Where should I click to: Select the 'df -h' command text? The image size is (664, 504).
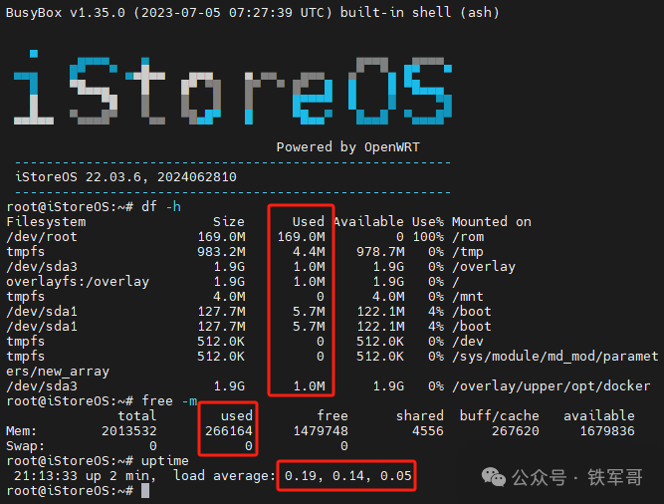161,207
